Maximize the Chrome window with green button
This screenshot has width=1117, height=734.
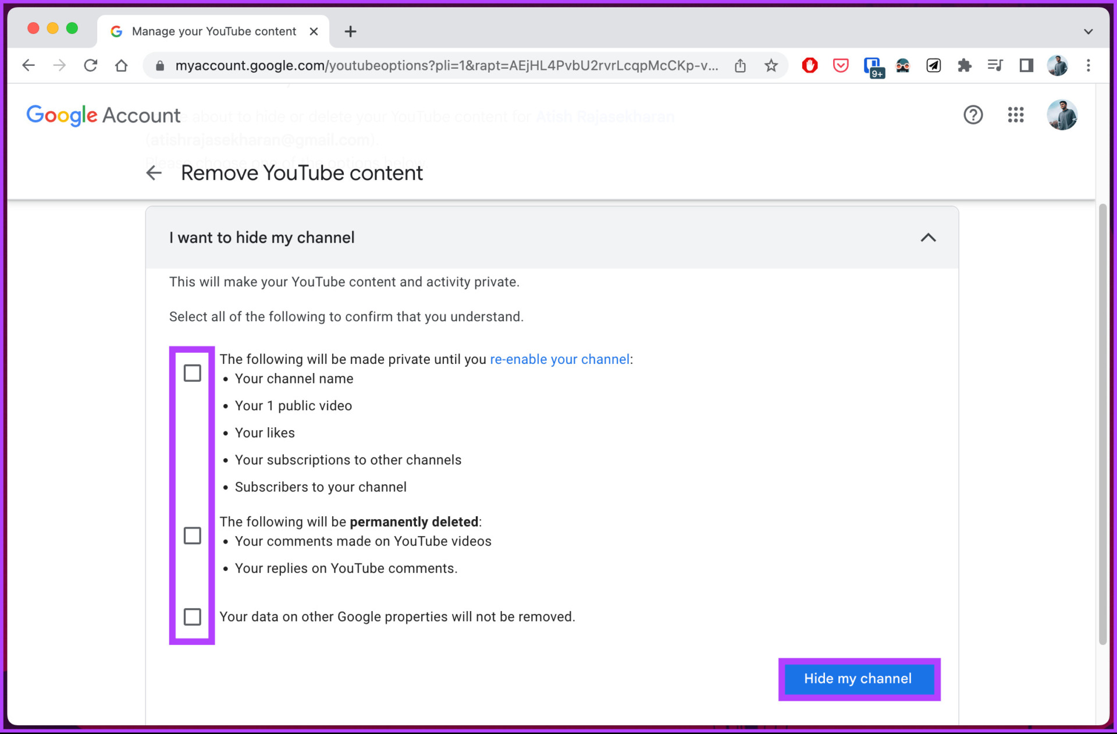point(72,28)
